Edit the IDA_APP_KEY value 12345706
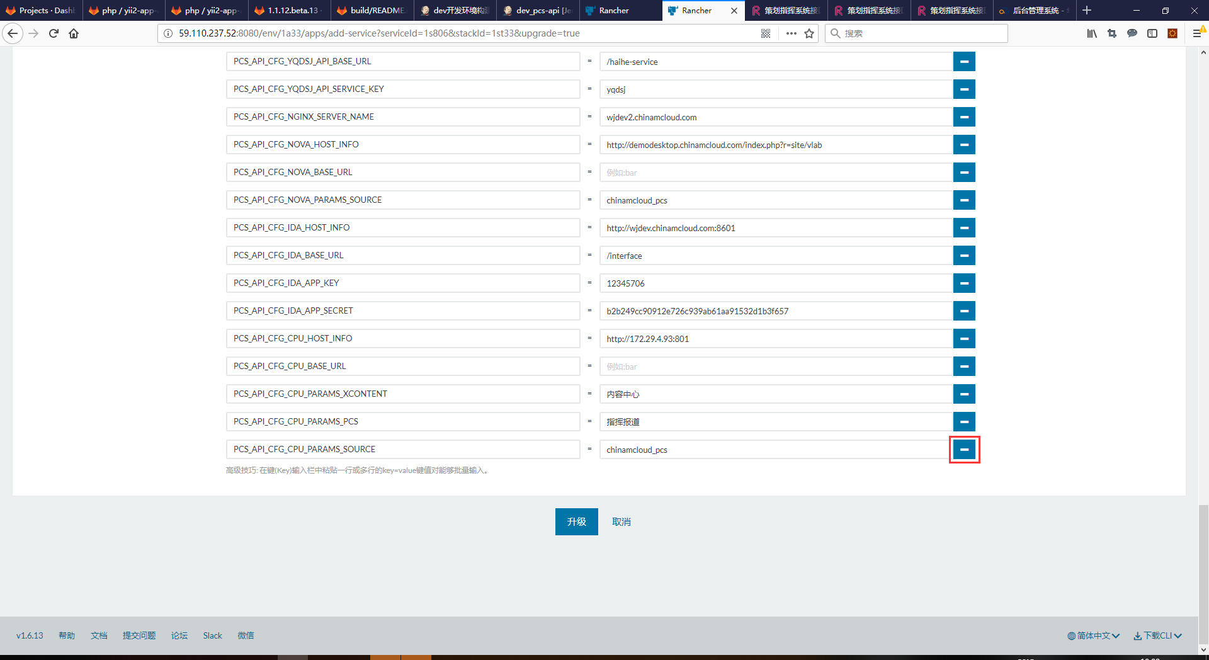Screen dimensions: 1209x660 [776, 283]
